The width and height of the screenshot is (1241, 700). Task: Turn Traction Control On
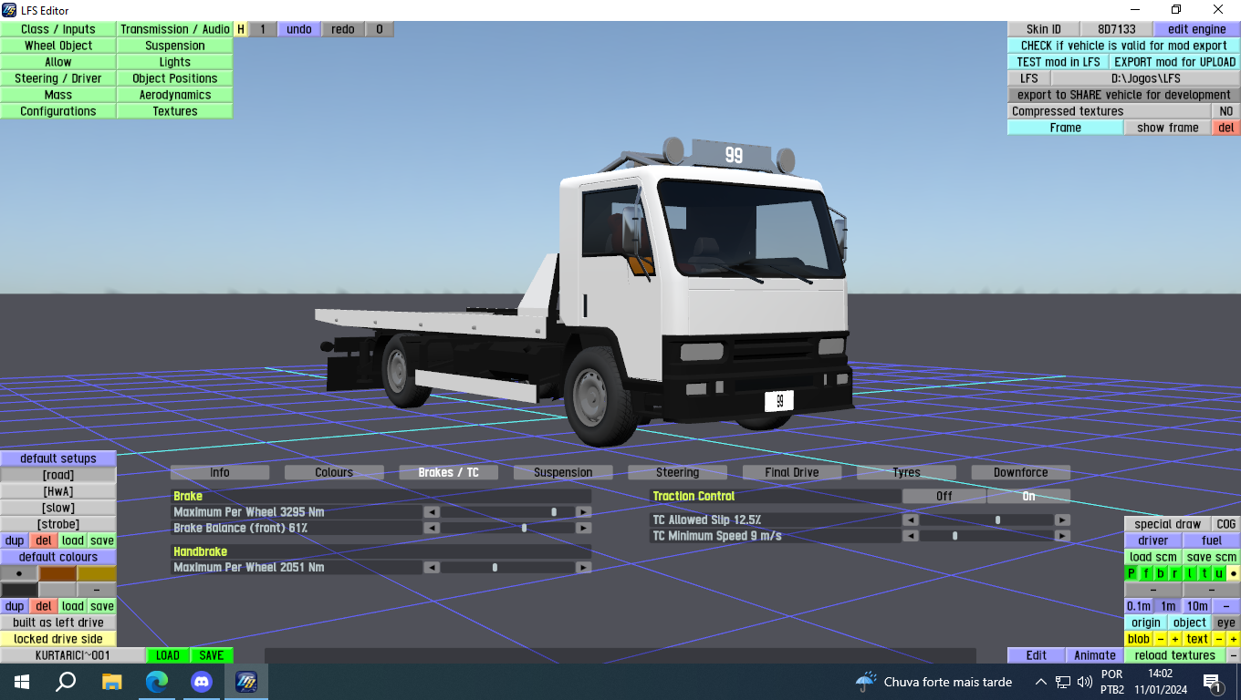pyautogui.click(x=1028, y=497)
